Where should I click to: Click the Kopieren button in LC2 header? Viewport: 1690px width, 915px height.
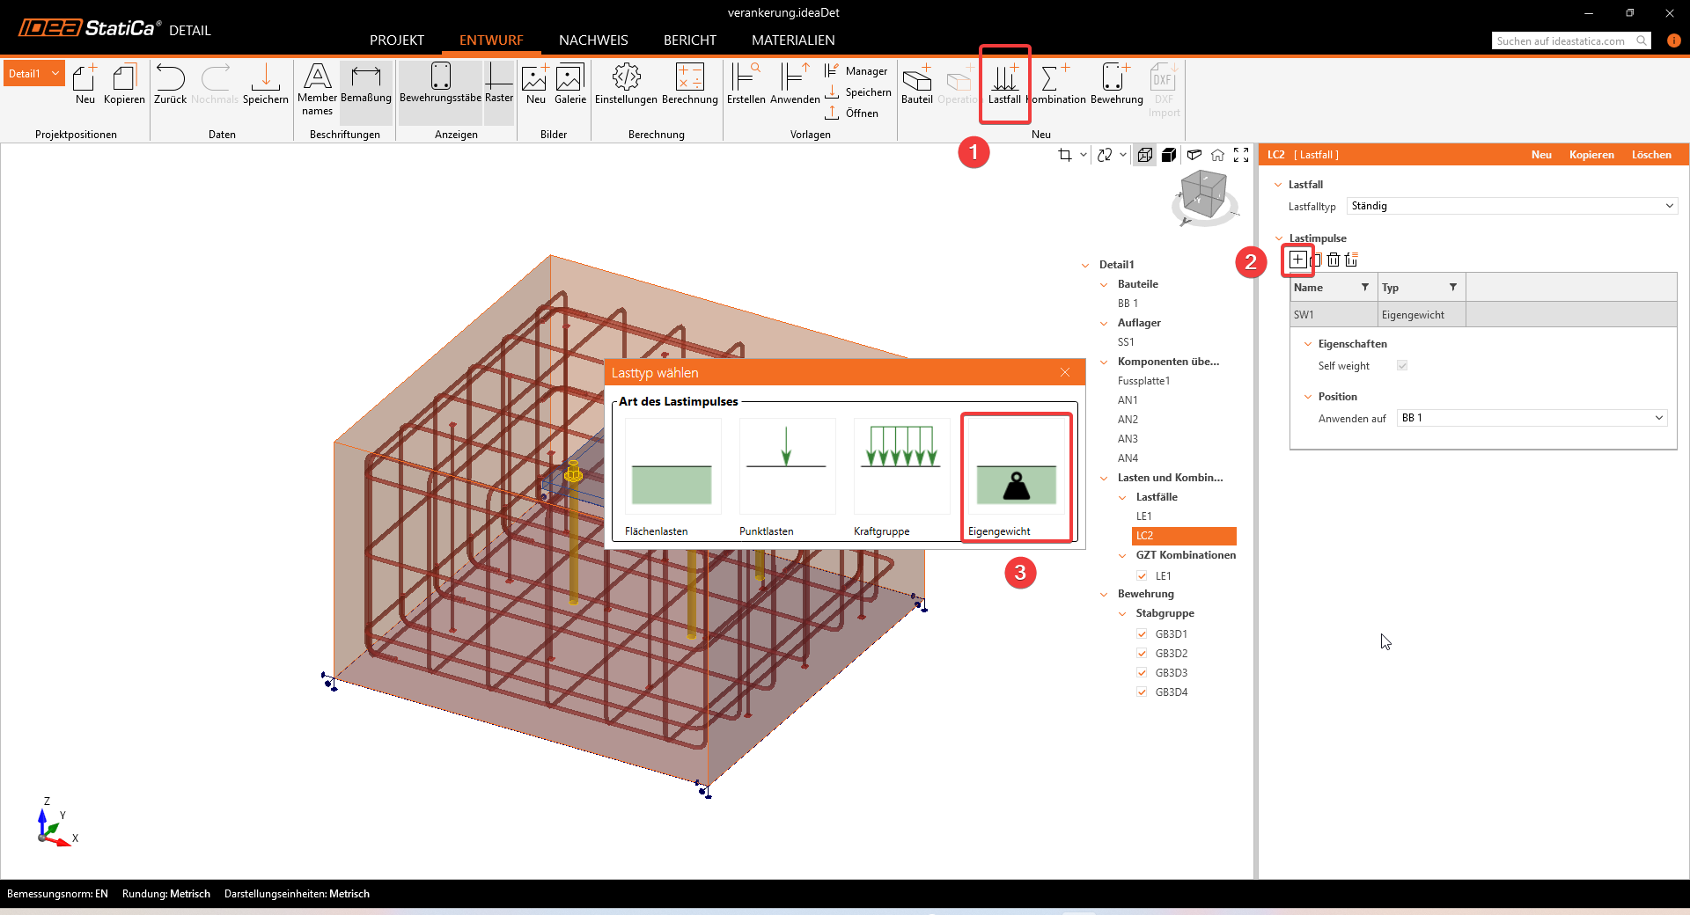(1591, 155)
